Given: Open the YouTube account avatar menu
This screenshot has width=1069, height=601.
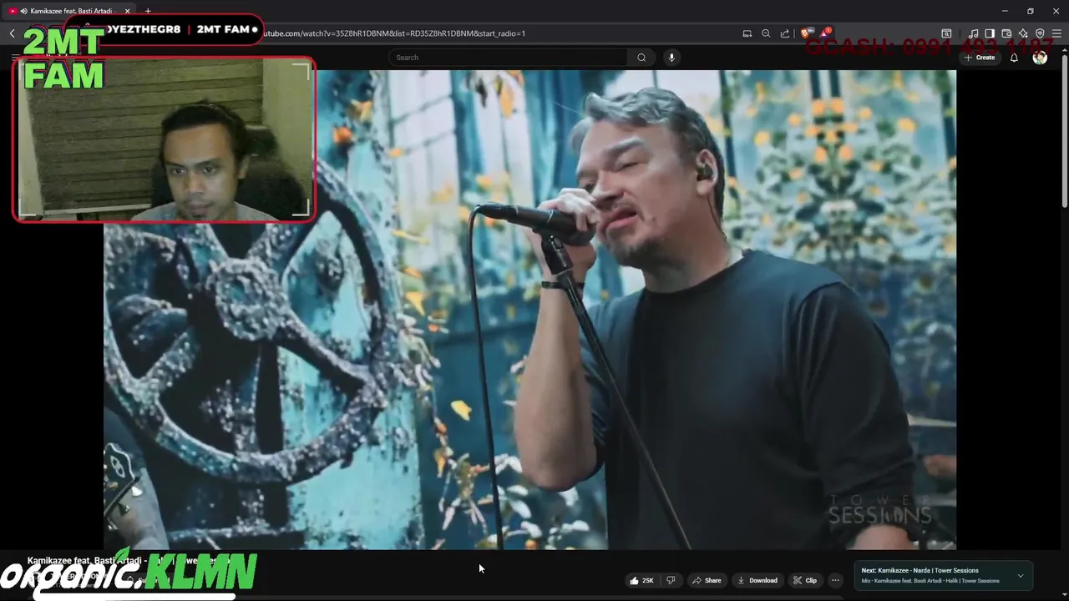Looking at the screenshot, I should pyautogui.click(x=1040, y=58).
